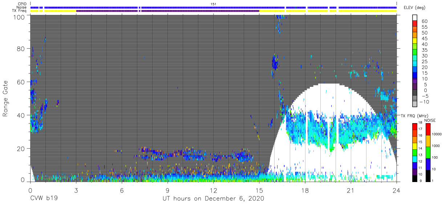Image resolution: width=446 pixels, height=206 pixels.
Task: Click the red top segment of TX FRQ colorbar
Action: pos(414,126)
